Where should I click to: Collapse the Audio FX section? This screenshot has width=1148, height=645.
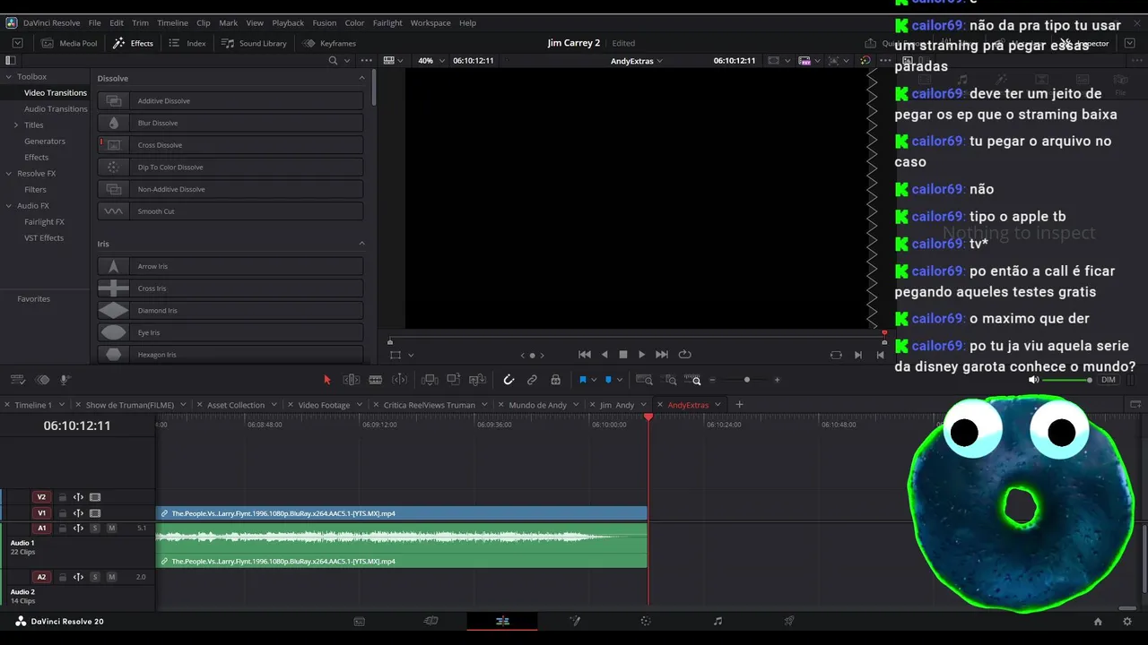coord(9,206)
